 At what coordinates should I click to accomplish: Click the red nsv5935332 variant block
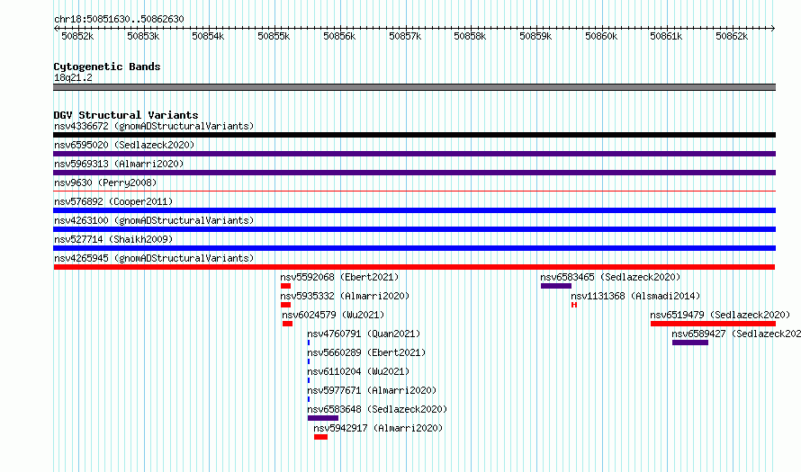click(285, 305)
